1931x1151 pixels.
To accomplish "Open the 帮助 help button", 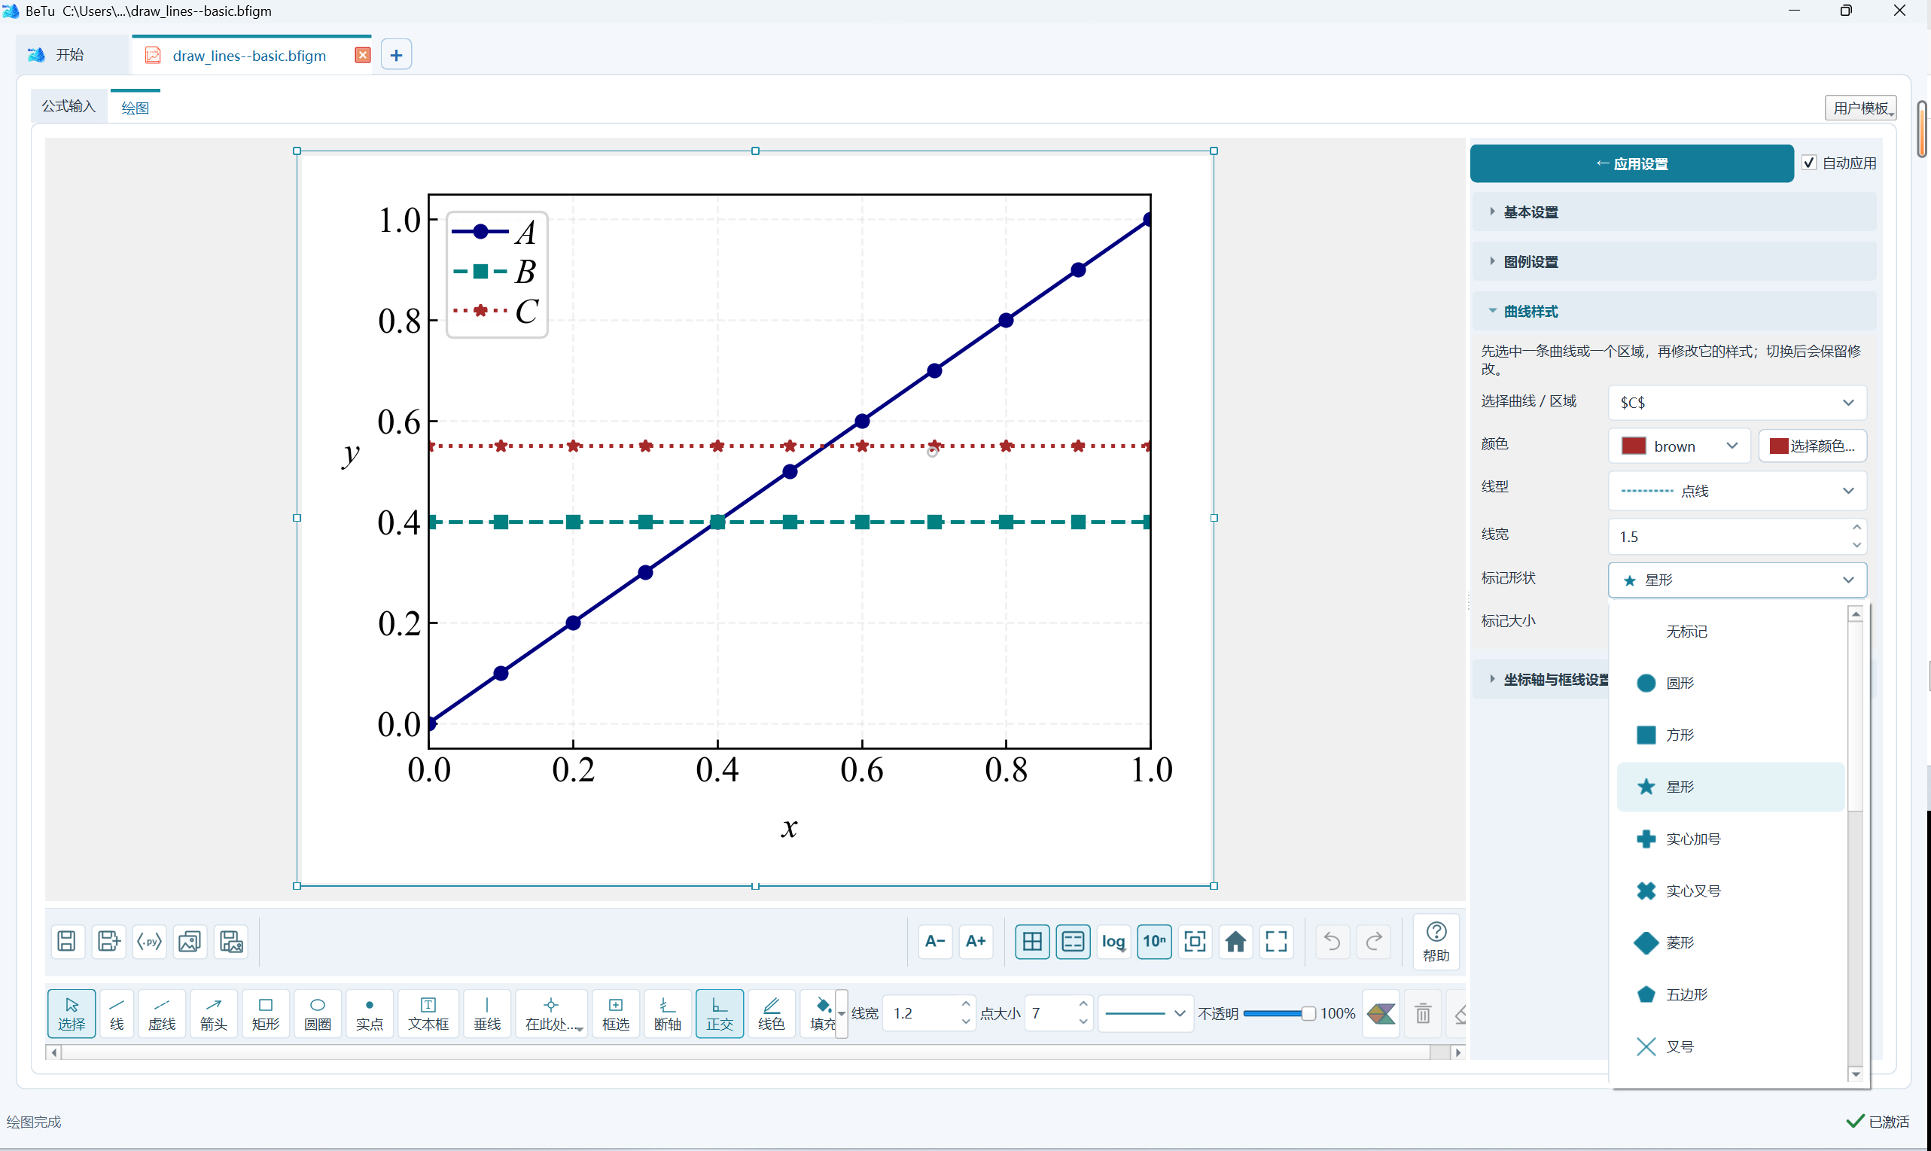I will [1436, 942].
